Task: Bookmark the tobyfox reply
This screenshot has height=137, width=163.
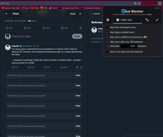Action: 77,67
